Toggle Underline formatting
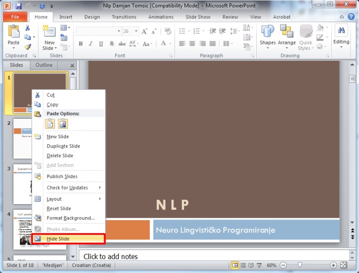 [101, 44]
